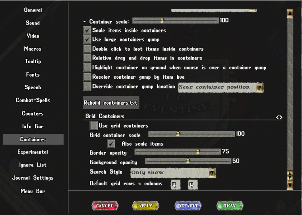Open the Macros settings tab

tap(33, 49)
